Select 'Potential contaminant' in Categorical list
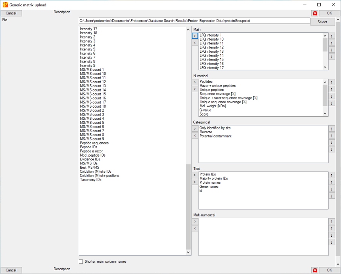 216,136
